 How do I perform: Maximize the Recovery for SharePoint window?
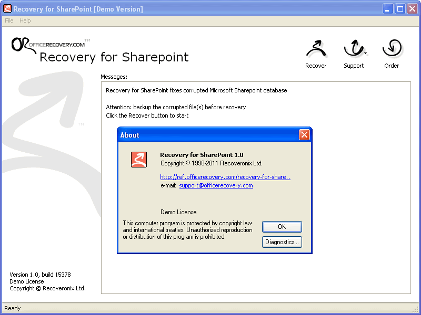400,9
